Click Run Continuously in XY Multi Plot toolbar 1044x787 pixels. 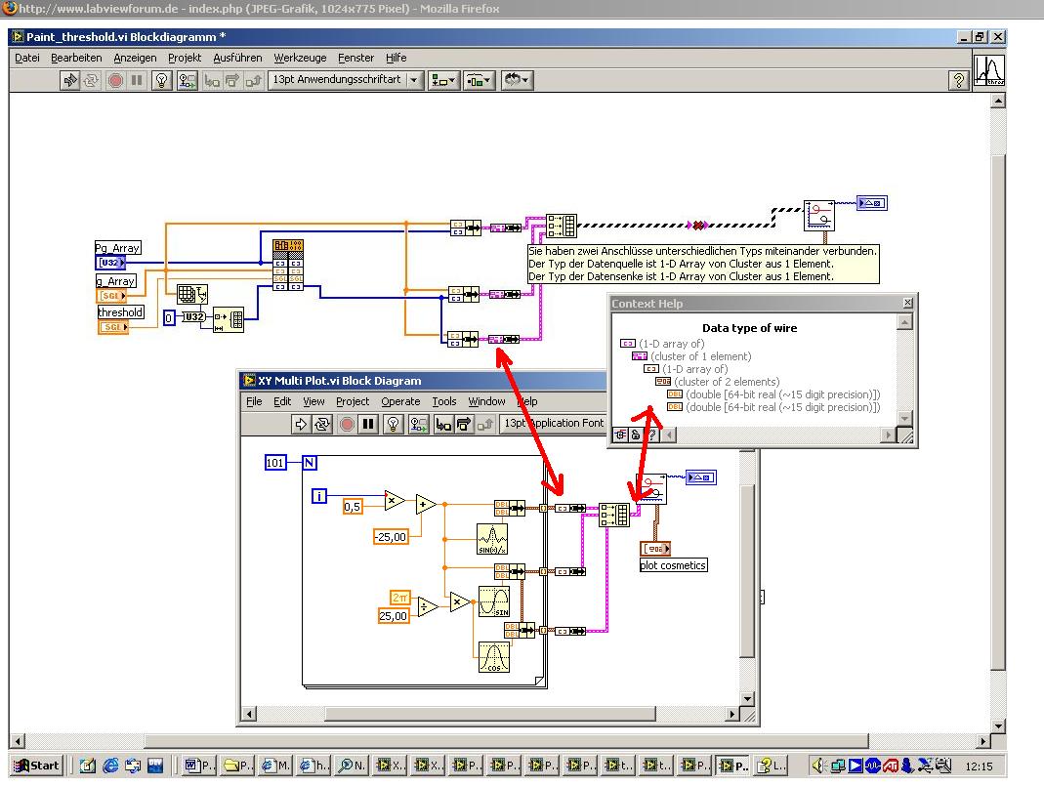tap(322, 424)
